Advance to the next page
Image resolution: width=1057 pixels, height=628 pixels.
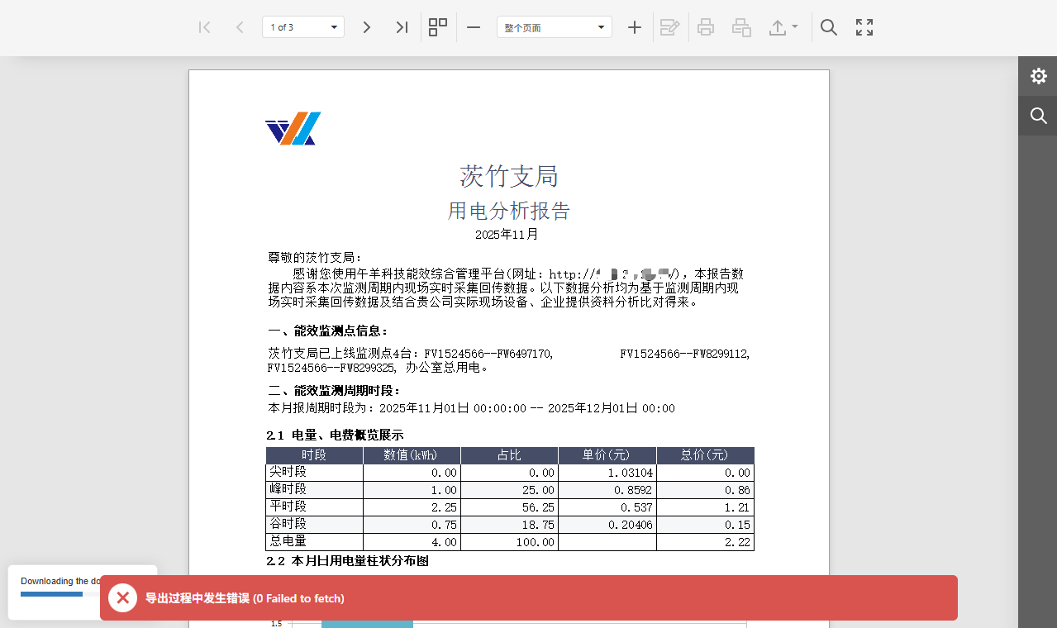(366, 27)
